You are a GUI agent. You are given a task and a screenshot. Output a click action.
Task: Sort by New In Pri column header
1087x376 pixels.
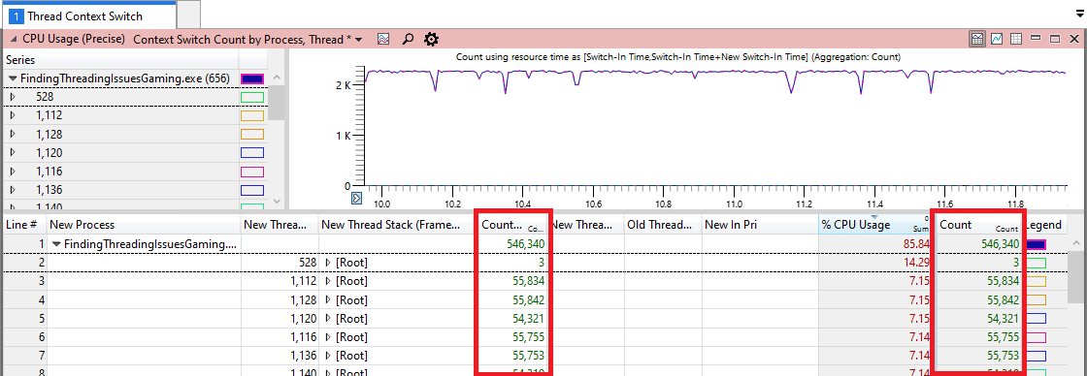(x=759, y=225)
